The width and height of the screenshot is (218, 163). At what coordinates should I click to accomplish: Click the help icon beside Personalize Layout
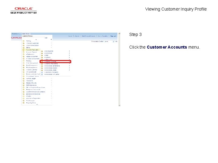point(114,41)
